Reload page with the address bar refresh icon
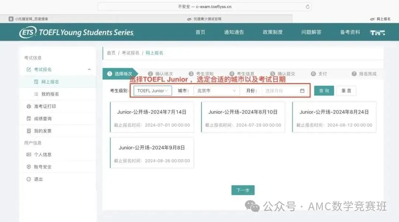Viewport: 399px width, 222px height. pos(307,7)
